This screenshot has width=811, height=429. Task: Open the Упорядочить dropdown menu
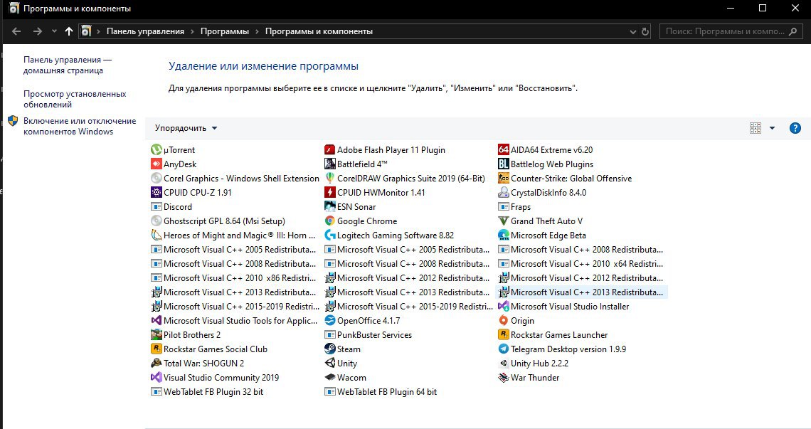[186, 128]
